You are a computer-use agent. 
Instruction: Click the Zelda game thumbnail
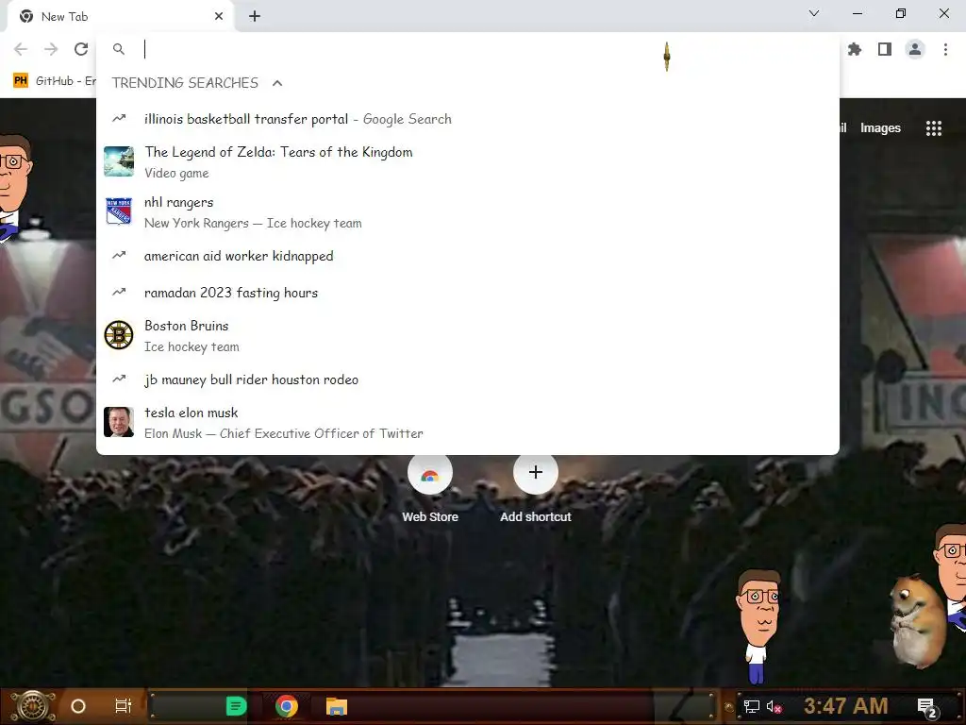pos(119,161)
